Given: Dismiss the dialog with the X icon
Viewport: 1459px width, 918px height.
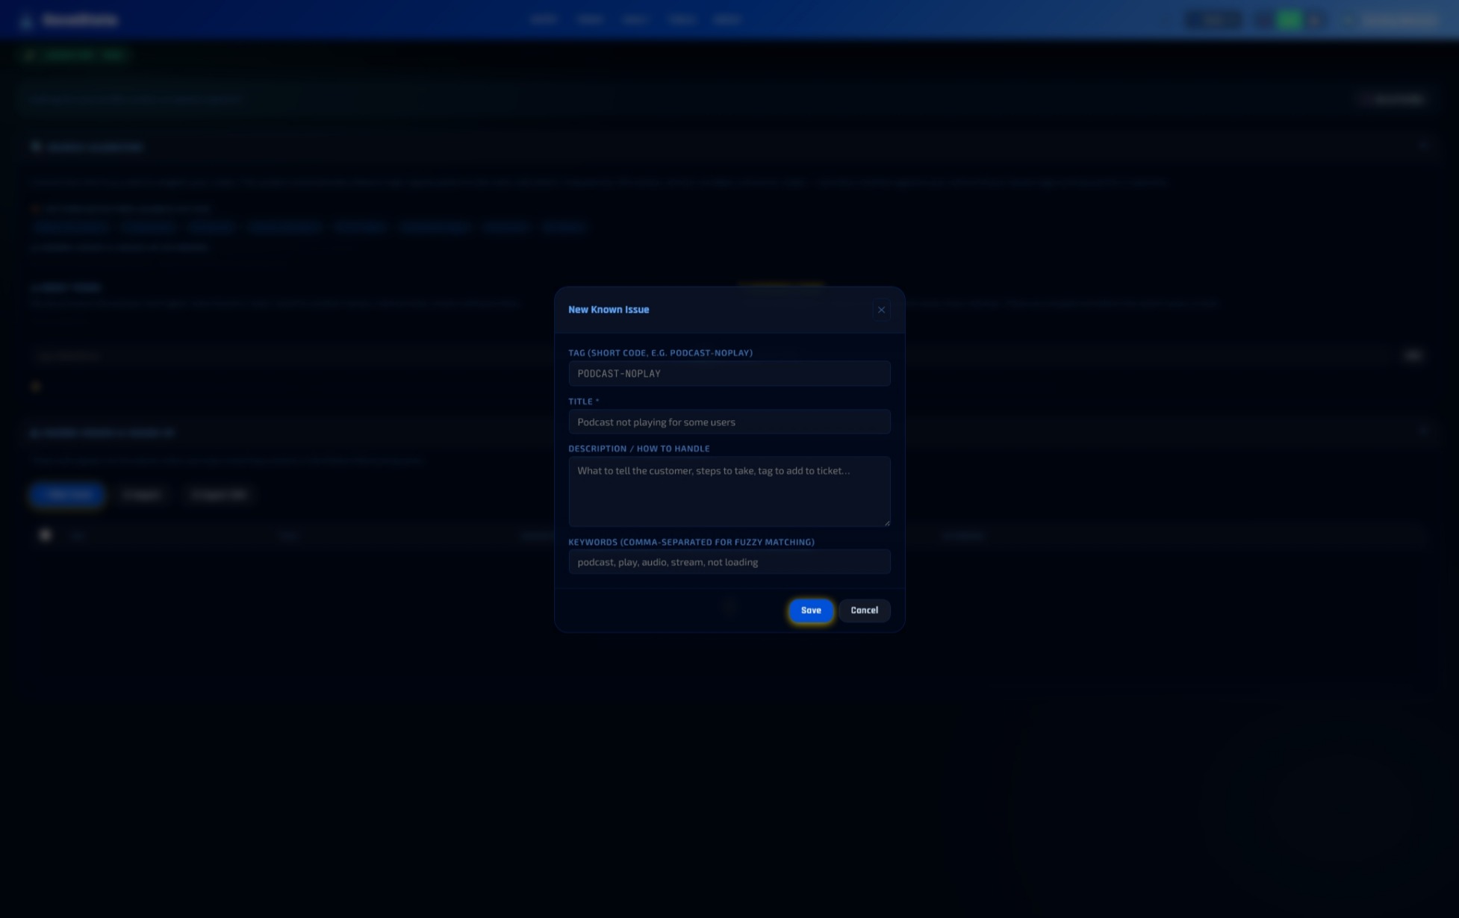Looking at the screenshot, I should click(x=881, y=310).
